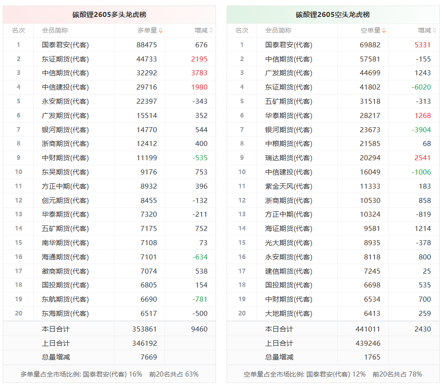Select 南华期货(代客) row

coord(109,243)
